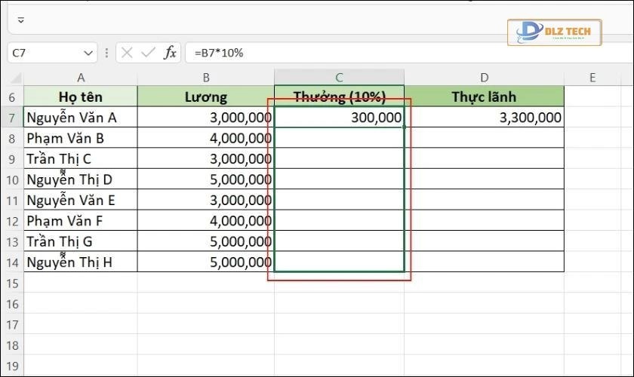Click empty bonus cell for Nguyễn Thị H

[339, 262]
